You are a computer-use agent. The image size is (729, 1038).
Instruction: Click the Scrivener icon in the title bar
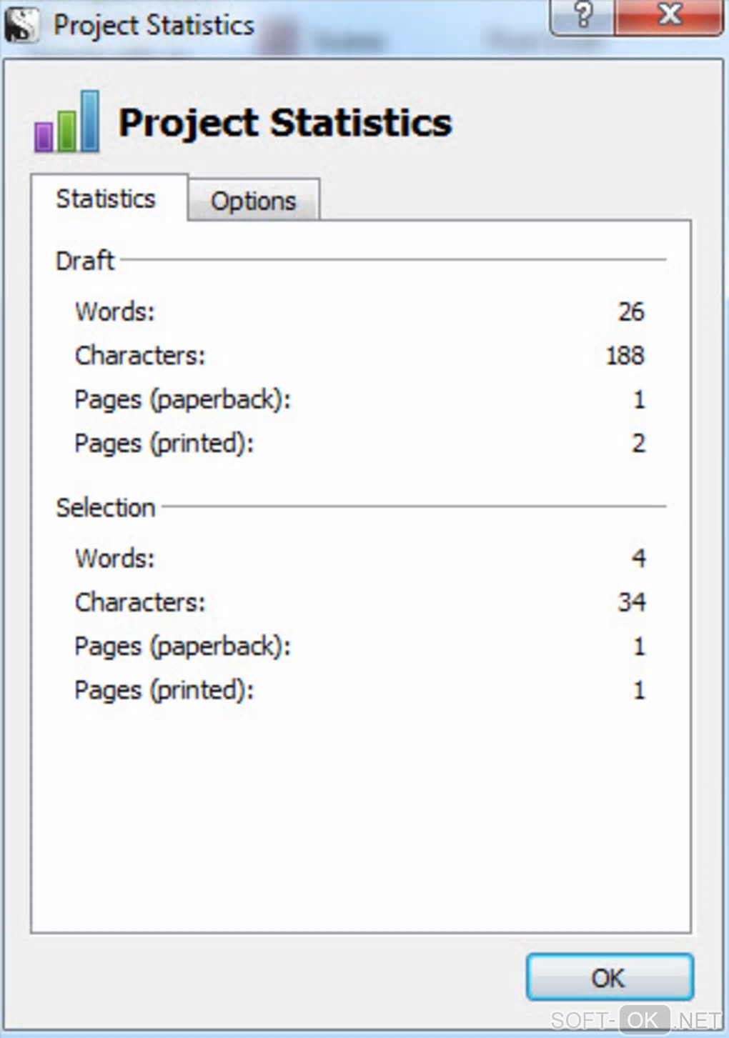coord(21,25)
